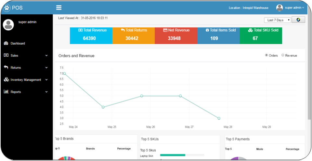
Task: Click the May 24 data point at 7.0
Action: [64, 73]
